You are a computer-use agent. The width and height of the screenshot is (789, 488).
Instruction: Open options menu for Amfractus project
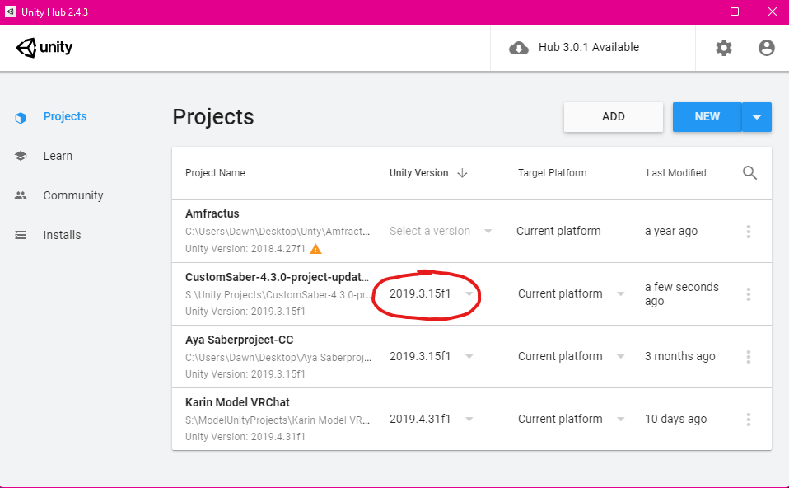tap(748, 231)
